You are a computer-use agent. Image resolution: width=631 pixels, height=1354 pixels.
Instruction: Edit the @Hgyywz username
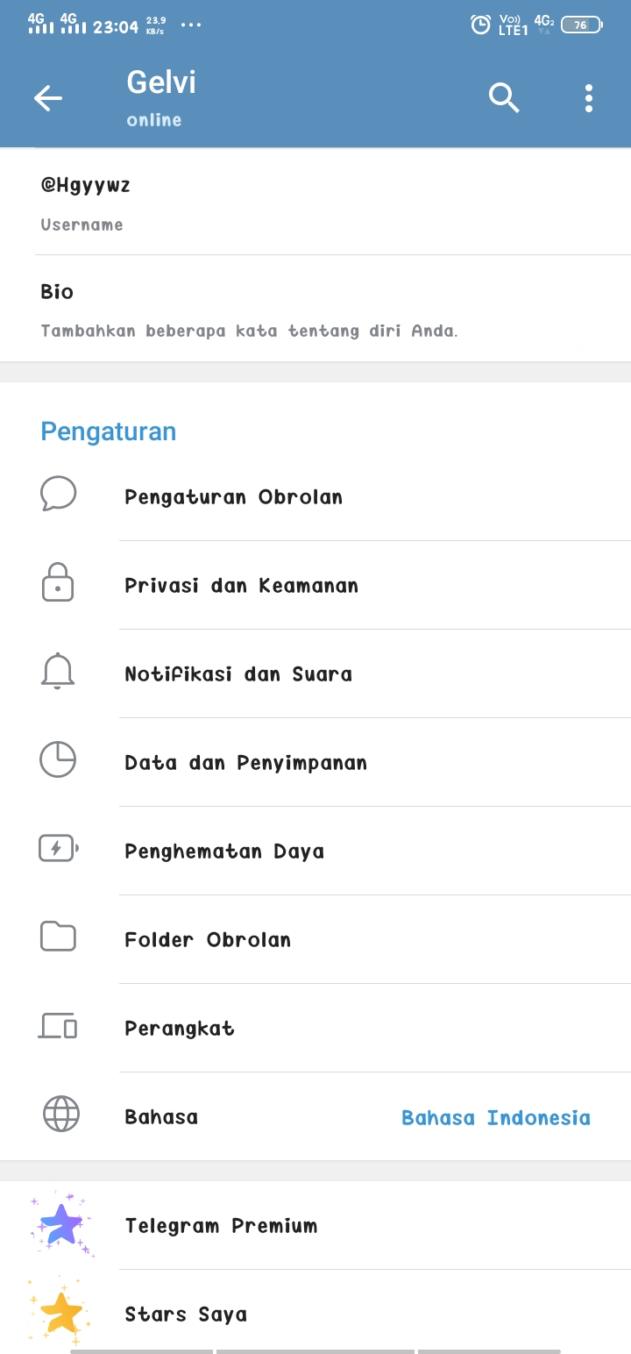[86, 186]
